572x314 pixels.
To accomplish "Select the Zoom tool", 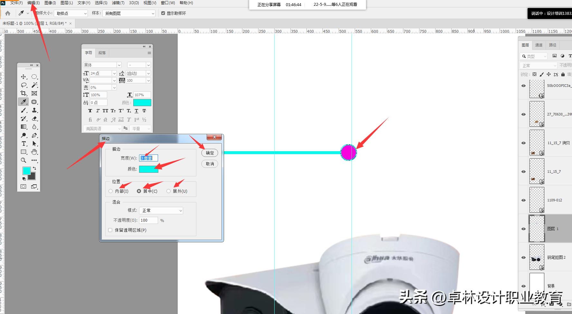I will click(x=23, y=160).
